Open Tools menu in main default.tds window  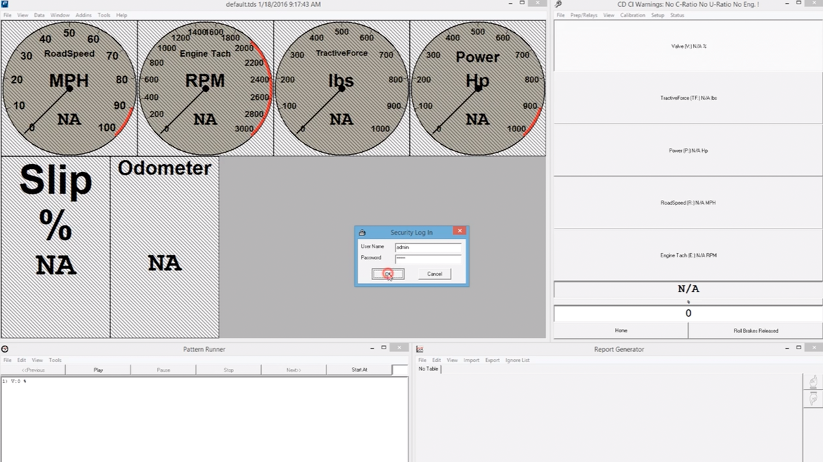tap(104, 15)
